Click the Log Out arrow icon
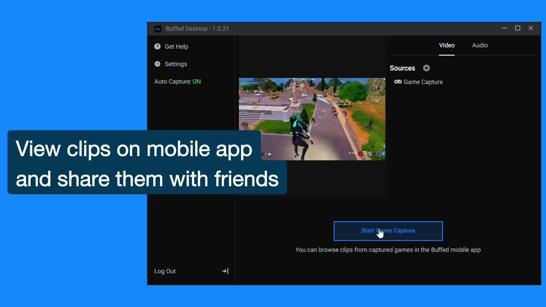 pos(225,271)
